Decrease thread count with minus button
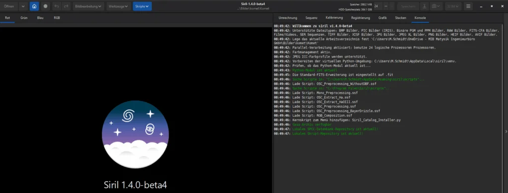Image resolution: width=508 pixels, height=193 pixels. pos(386,6)
